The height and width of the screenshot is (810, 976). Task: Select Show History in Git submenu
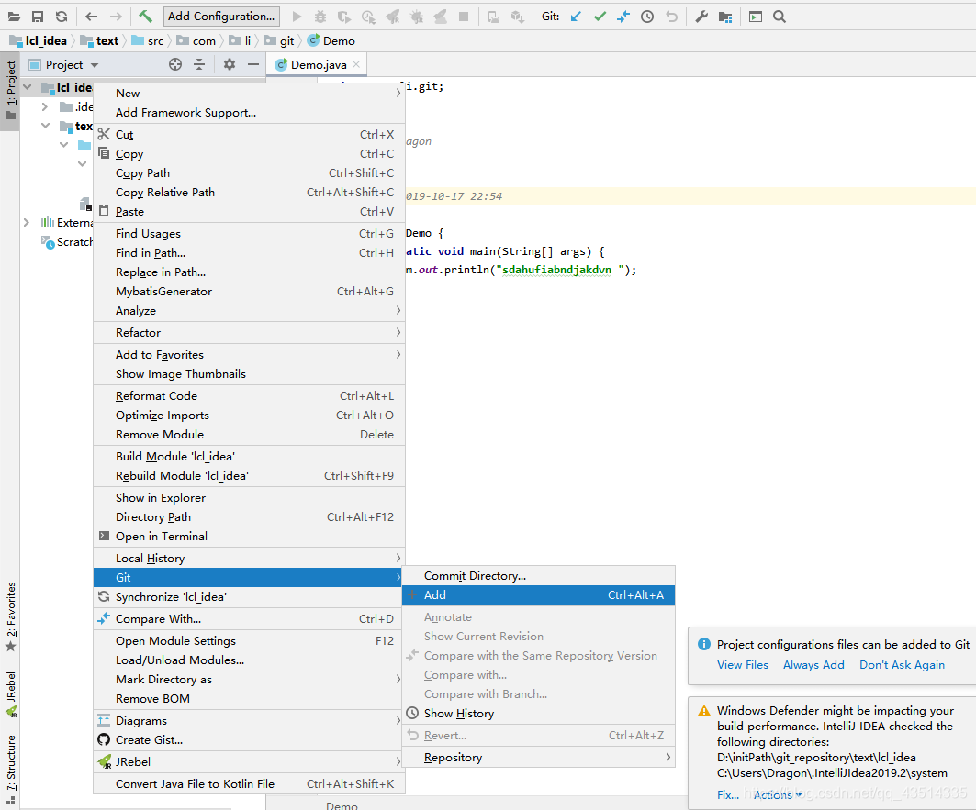pyautogui.click(x=538, y=713)
